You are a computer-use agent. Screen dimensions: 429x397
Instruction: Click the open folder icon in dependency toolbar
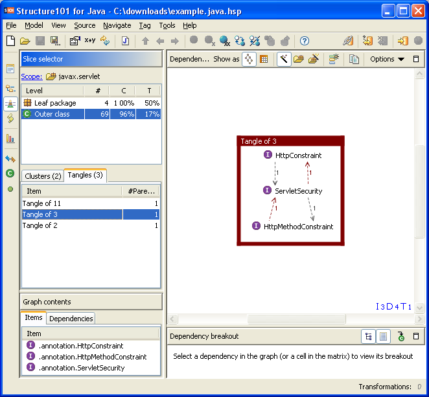[299, 59]
